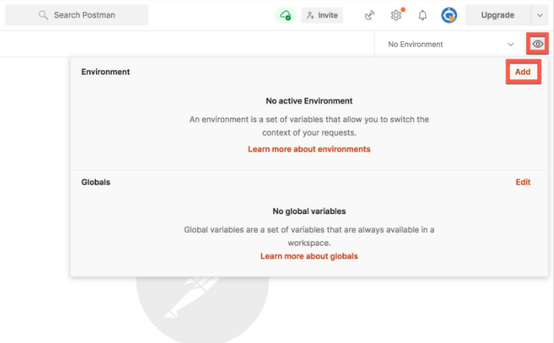Viewport: 554px width, 343px height.
Task: Edit the global variables
Action: pos(523,182)
